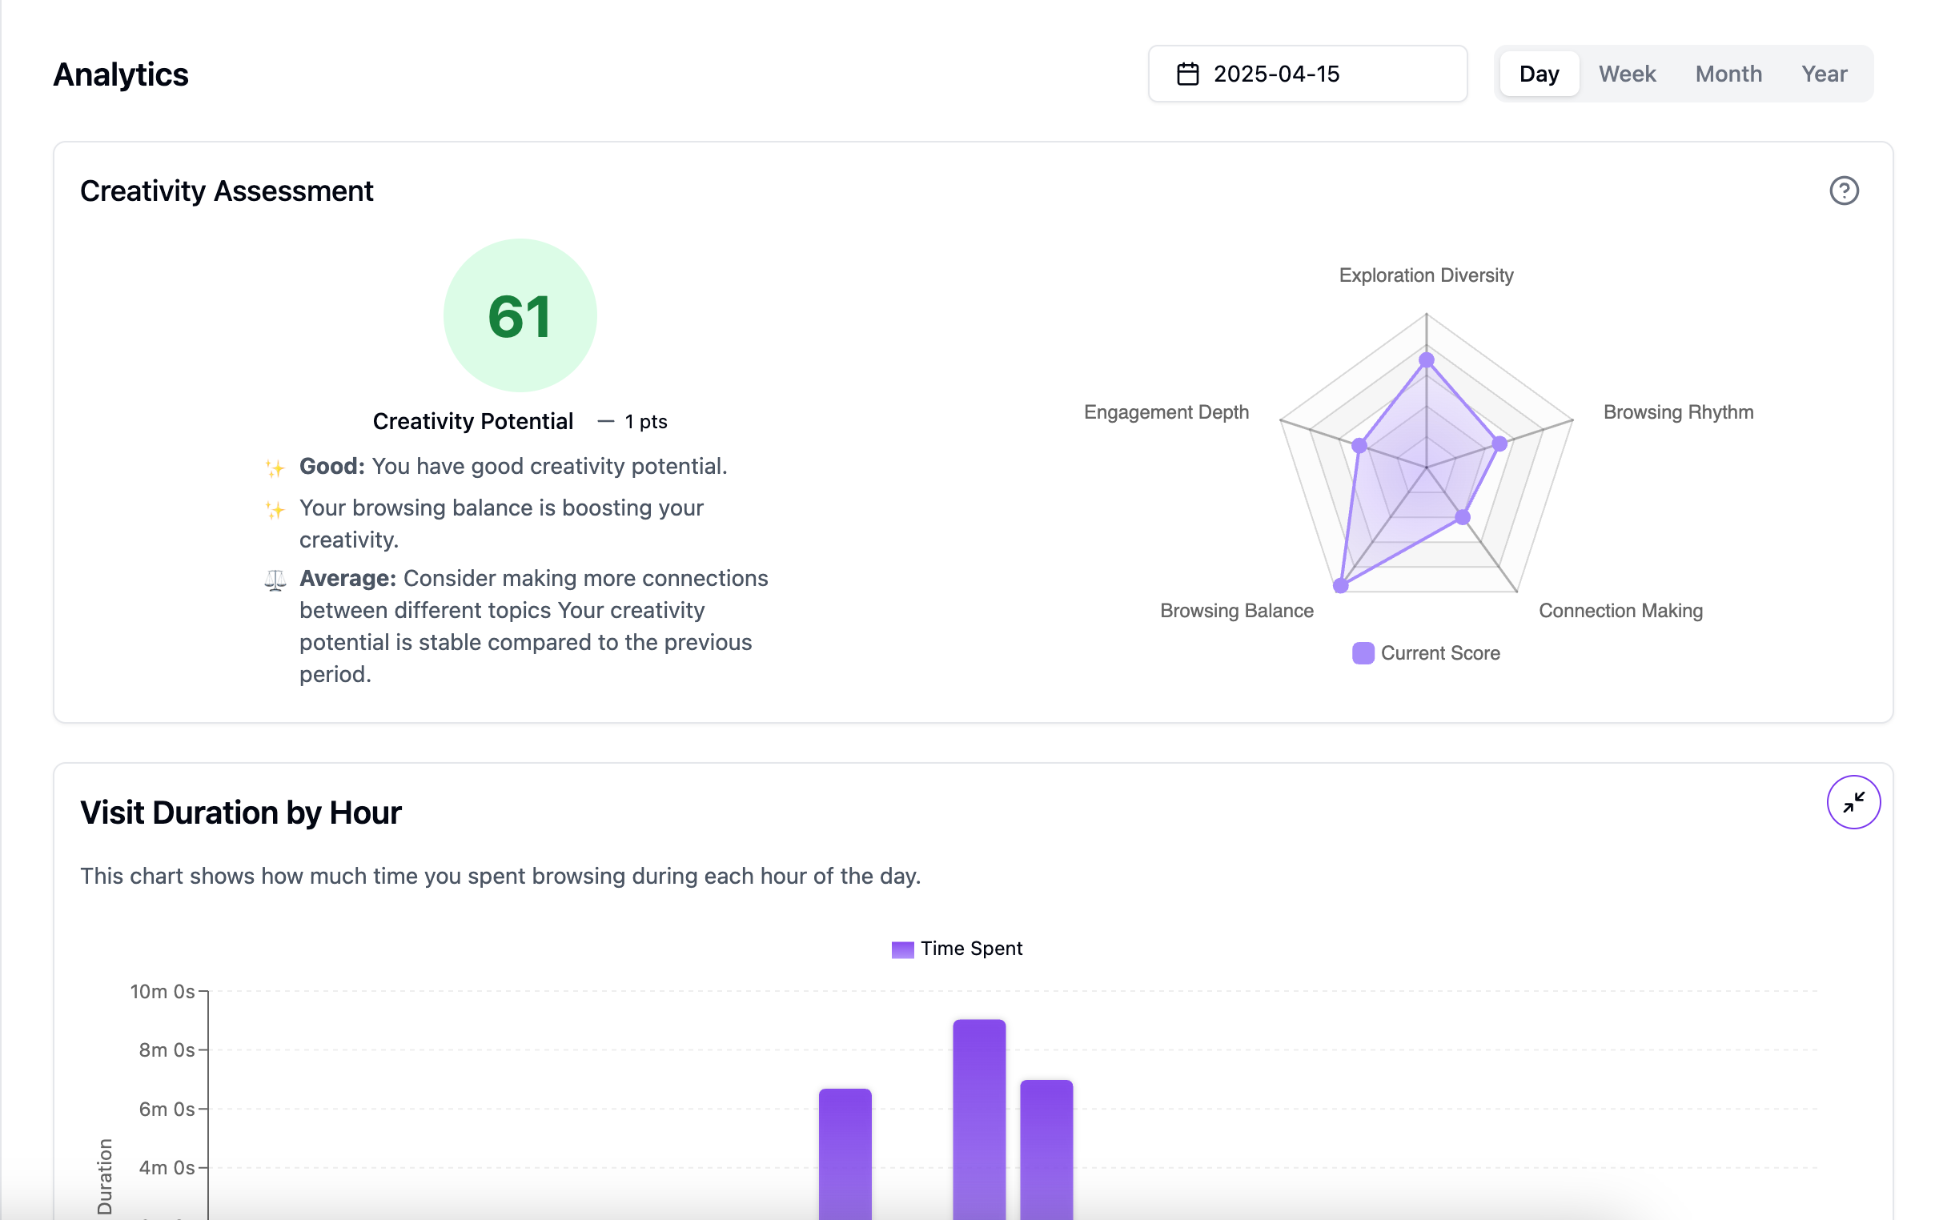Click the Connection Making radar data point

[x=1463, y=517]
